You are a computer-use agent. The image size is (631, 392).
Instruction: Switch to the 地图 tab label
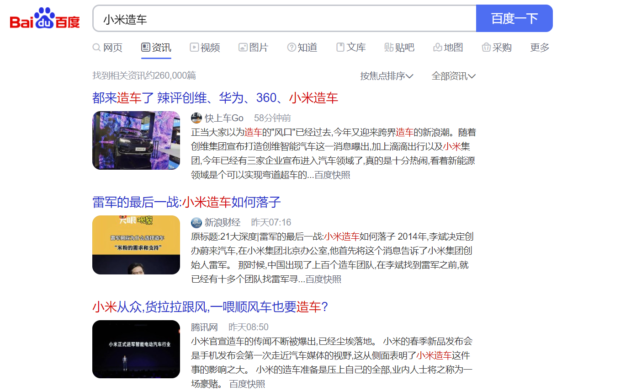[x=453, y=47]
